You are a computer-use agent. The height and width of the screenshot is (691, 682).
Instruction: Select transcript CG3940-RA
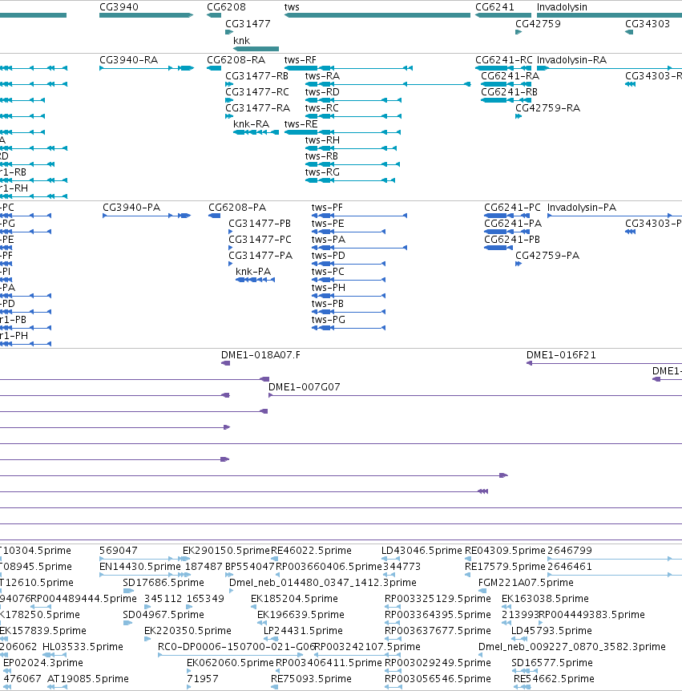pos(129,60)
